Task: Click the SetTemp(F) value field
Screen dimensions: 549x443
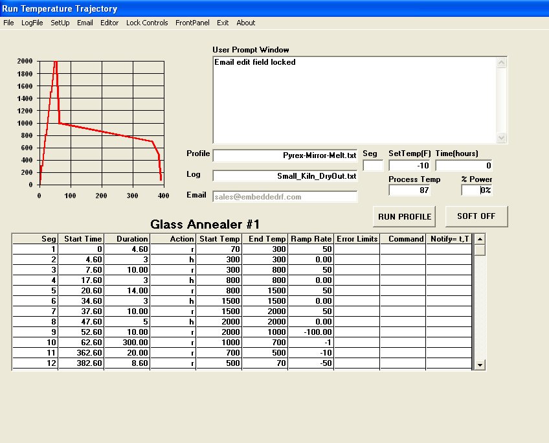Action: tap(409, 165)
